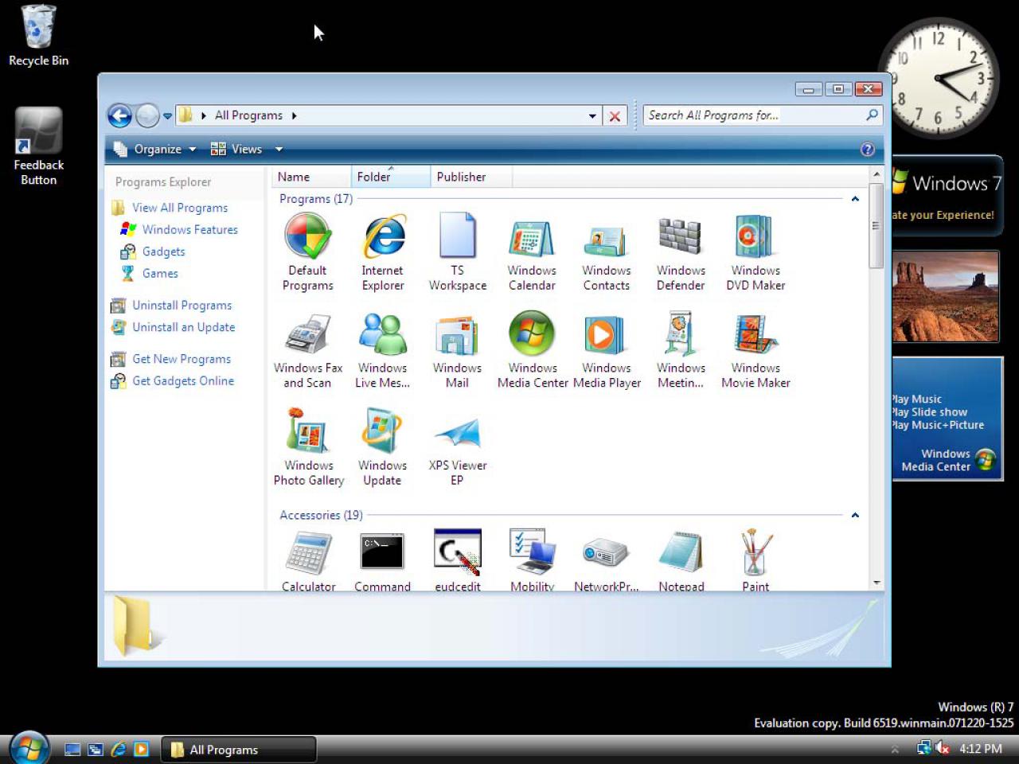Open the Calculator accessory
This screenshot has height=764, width=1019.
(x=308, y=560)
